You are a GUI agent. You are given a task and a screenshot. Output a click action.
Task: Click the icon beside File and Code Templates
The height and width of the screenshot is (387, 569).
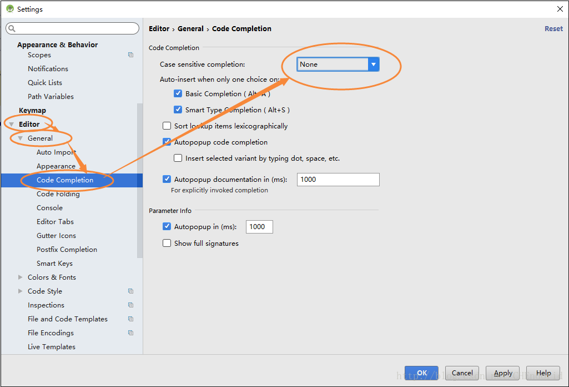pos(130,319)
